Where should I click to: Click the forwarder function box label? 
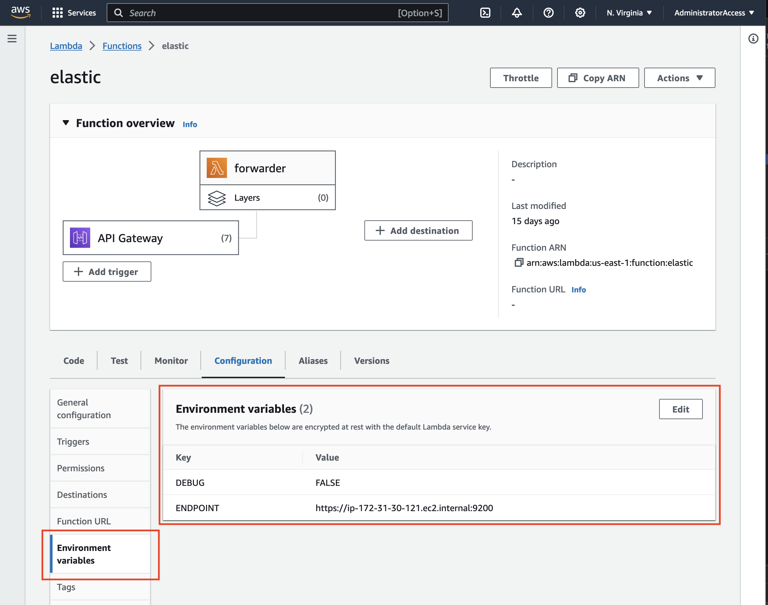pyautogui.click(x=260, y=168)
